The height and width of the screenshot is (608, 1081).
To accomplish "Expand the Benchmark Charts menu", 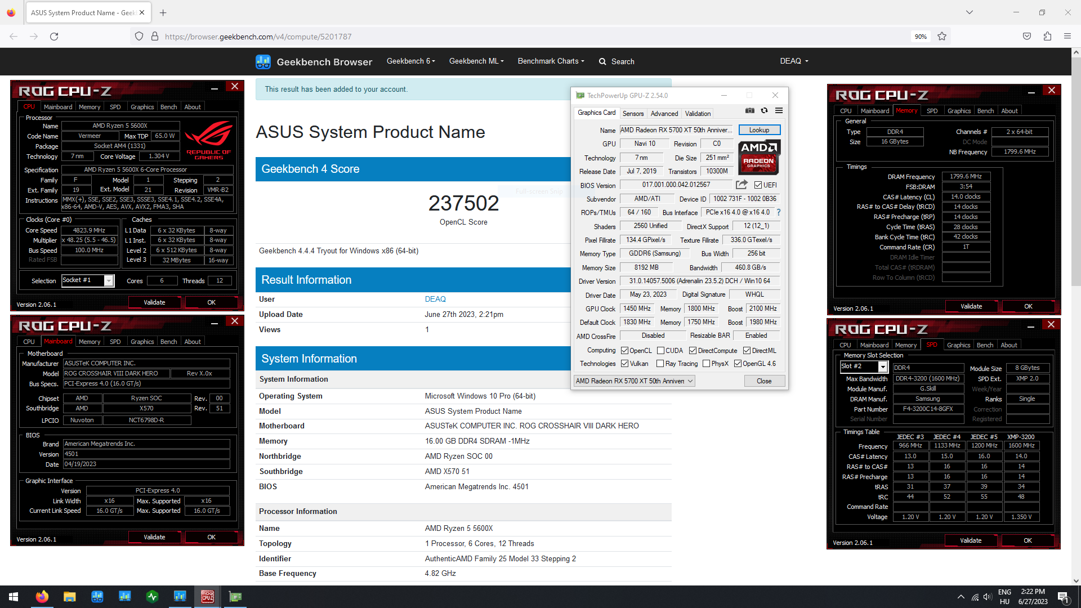I will pyautogui.click(x=551, y=61).
